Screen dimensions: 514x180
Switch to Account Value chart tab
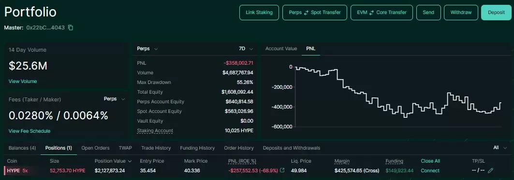tap(281, 48)
